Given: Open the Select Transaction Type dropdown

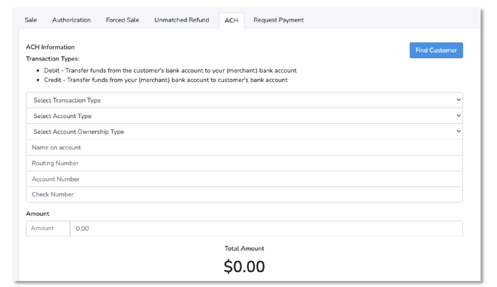Looking at the screenshot, I should [x=244, y=100].
